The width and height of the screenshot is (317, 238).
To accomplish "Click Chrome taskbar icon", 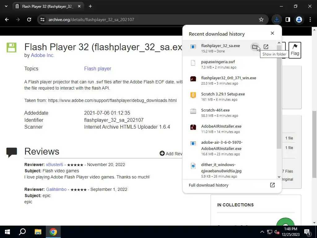I will click(x=53, y=232).
